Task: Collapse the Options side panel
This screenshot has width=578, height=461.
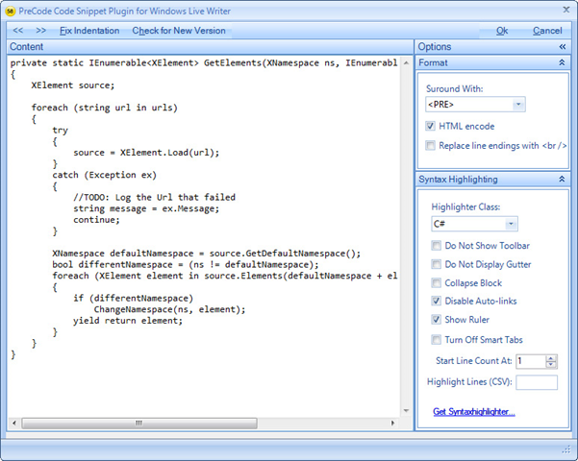Action: coord(563,46)
